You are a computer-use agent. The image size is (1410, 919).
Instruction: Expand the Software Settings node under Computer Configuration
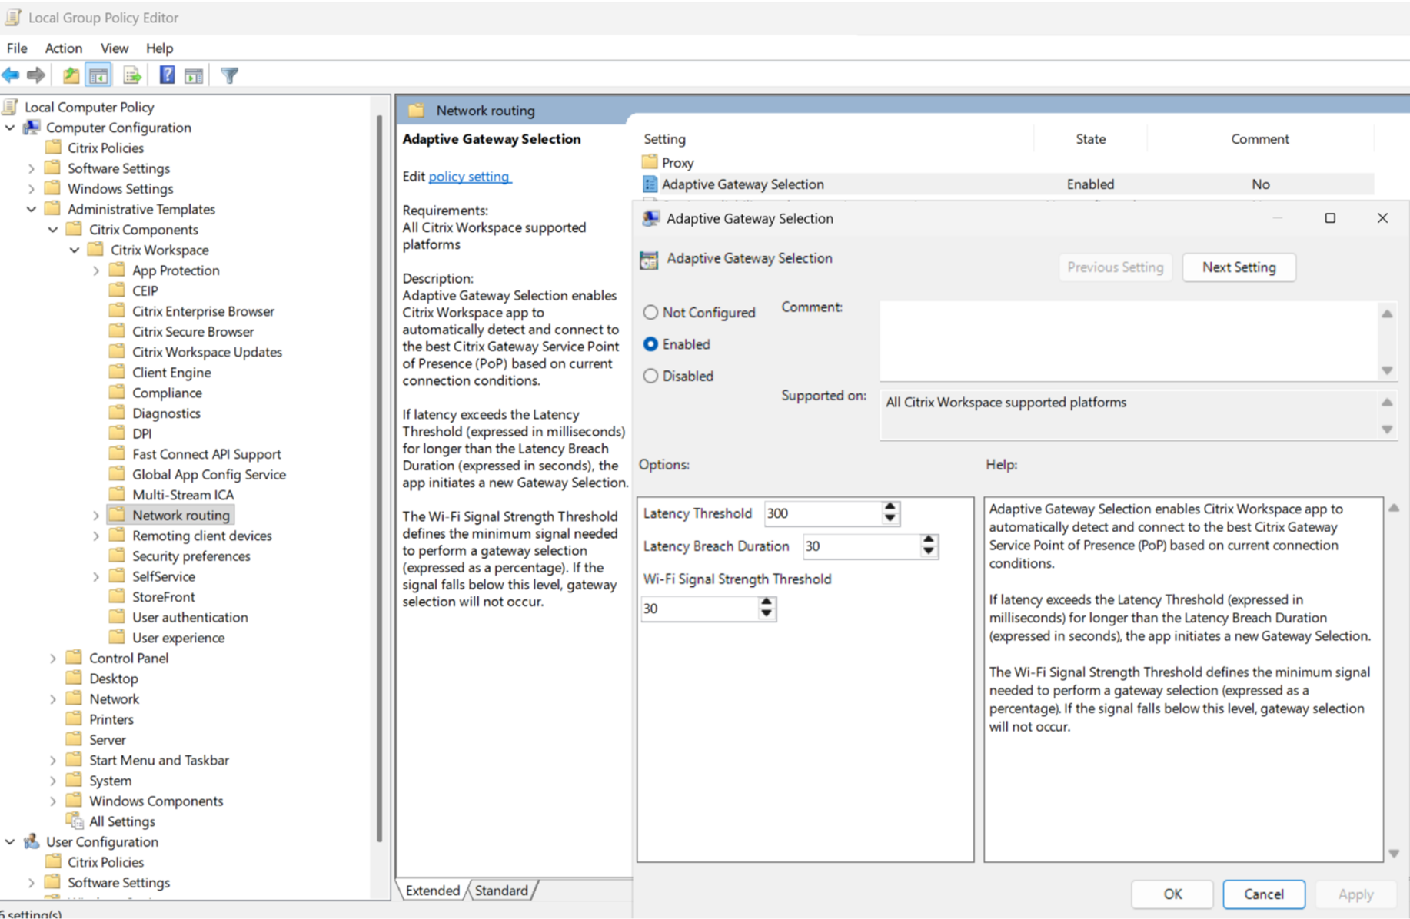(x=32, y=168)
